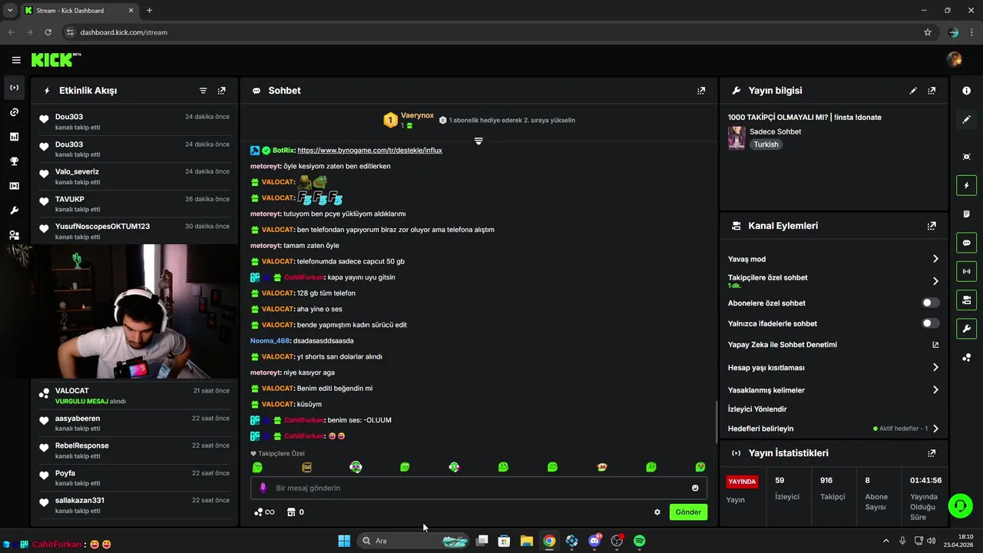
Task: Send message with the Gönder button
Action: (688, 512)
